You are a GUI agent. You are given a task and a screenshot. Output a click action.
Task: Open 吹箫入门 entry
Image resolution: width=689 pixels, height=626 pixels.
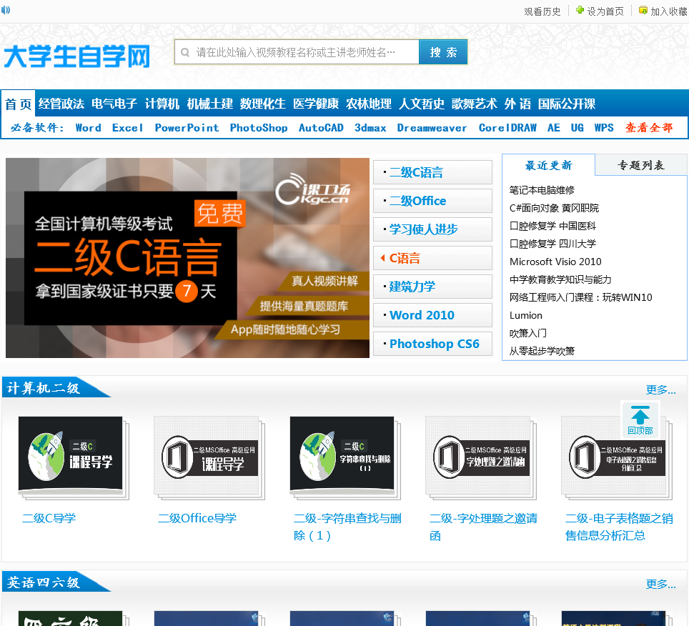coord(528,334)
